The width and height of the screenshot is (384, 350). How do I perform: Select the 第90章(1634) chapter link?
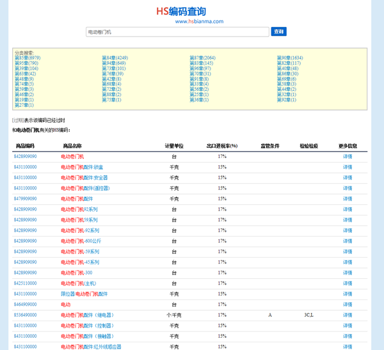tap(290, 58)
